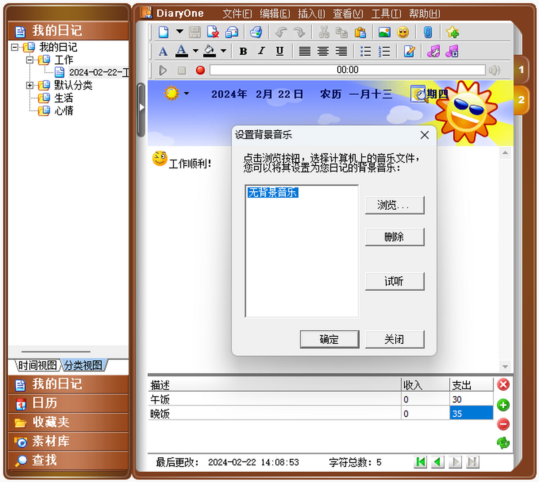Start voice recording with the red button

click(x=200, y=70)
